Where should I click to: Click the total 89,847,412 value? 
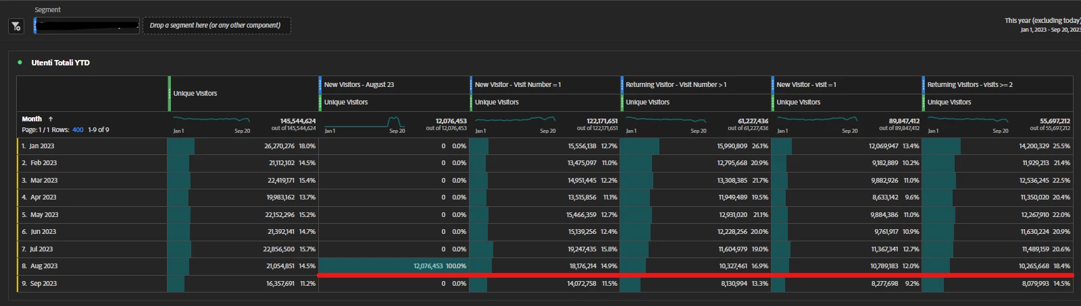point(903,121)
